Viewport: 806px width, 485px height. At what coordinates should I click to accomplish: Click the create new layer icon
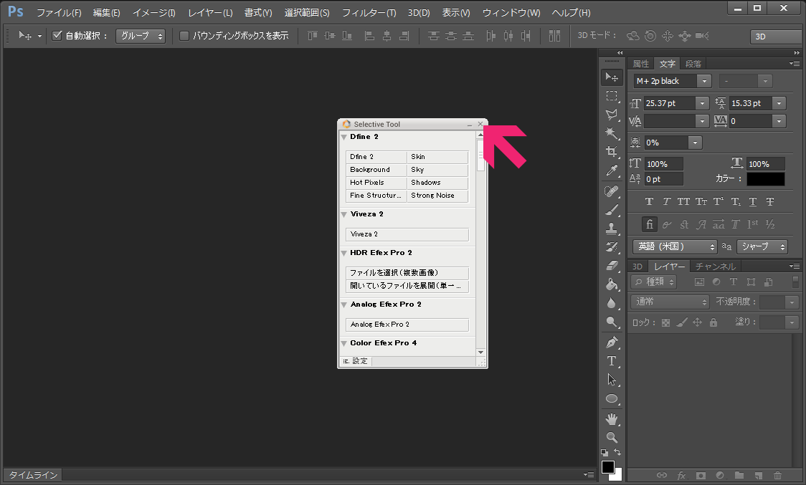tap(758, 475)
